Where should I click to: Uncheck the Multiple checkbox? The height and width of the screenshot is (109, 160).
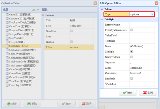coord(132,51)
